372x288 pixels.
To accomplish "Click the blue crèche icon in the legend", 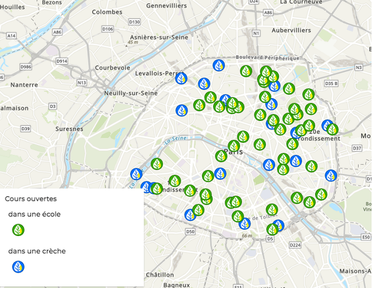I will coord(18,267).
